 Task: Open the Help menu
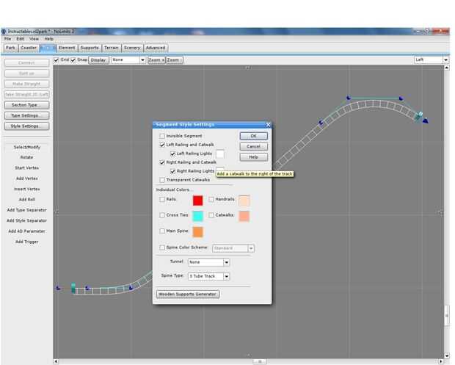pyautogui.click(x=48, y=39)
